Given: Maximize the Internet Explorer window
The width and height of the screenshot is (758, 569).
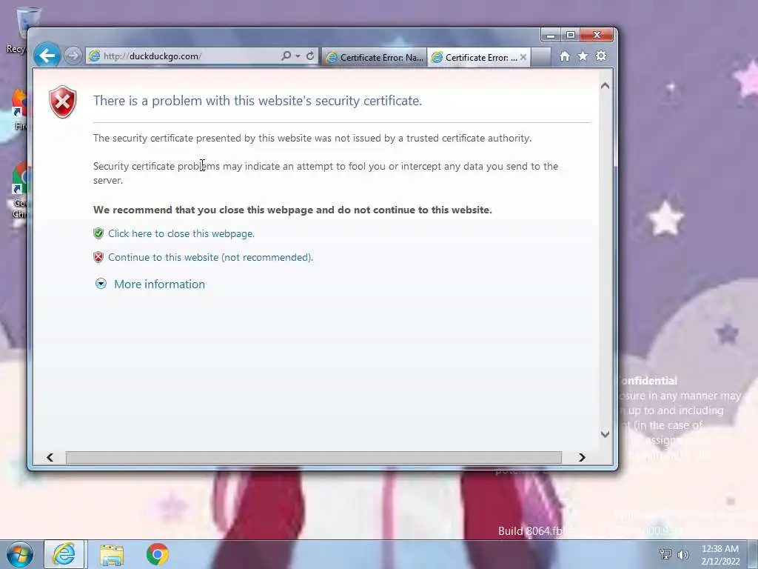Looking at the screenshot, I should point(571,36).
